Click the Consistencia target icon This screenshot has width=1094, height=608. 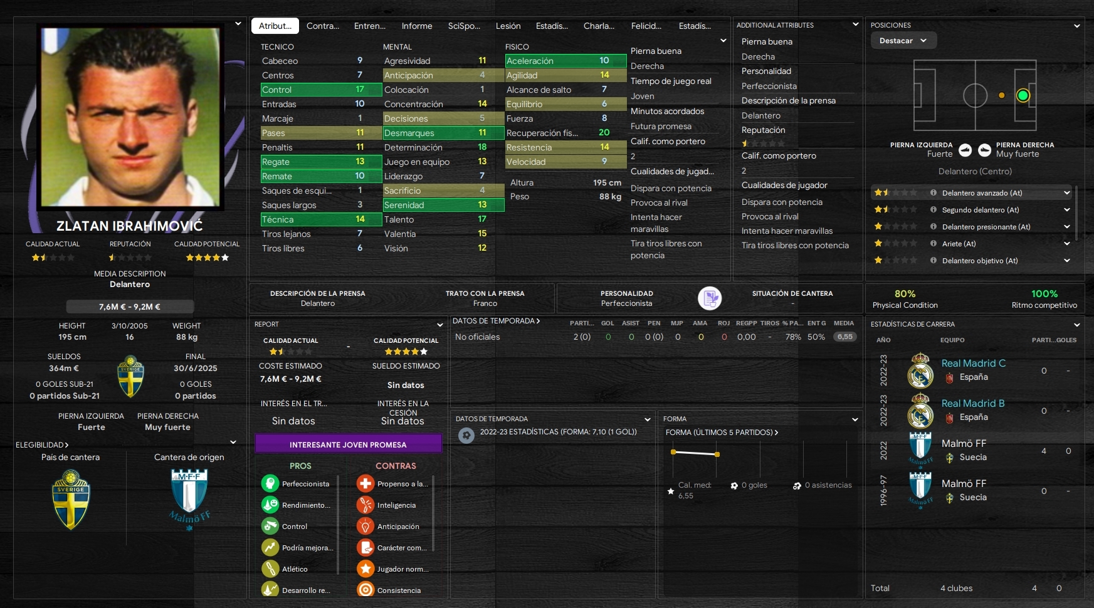tap(366, 590)
